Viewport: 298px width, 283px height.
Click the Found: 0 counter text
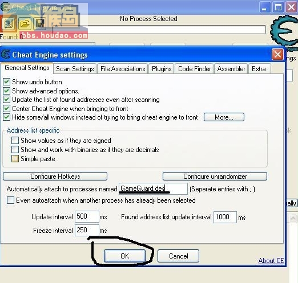[11, 36]
